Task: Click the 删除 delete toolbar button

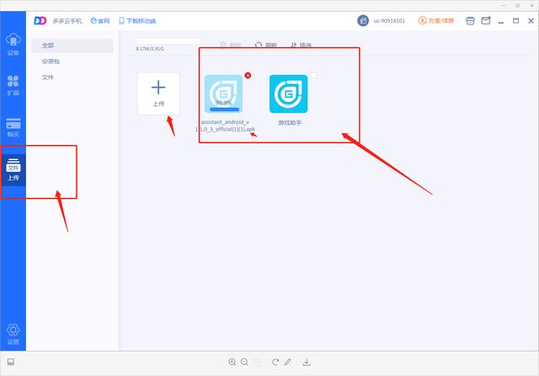Action: point(231,45)
